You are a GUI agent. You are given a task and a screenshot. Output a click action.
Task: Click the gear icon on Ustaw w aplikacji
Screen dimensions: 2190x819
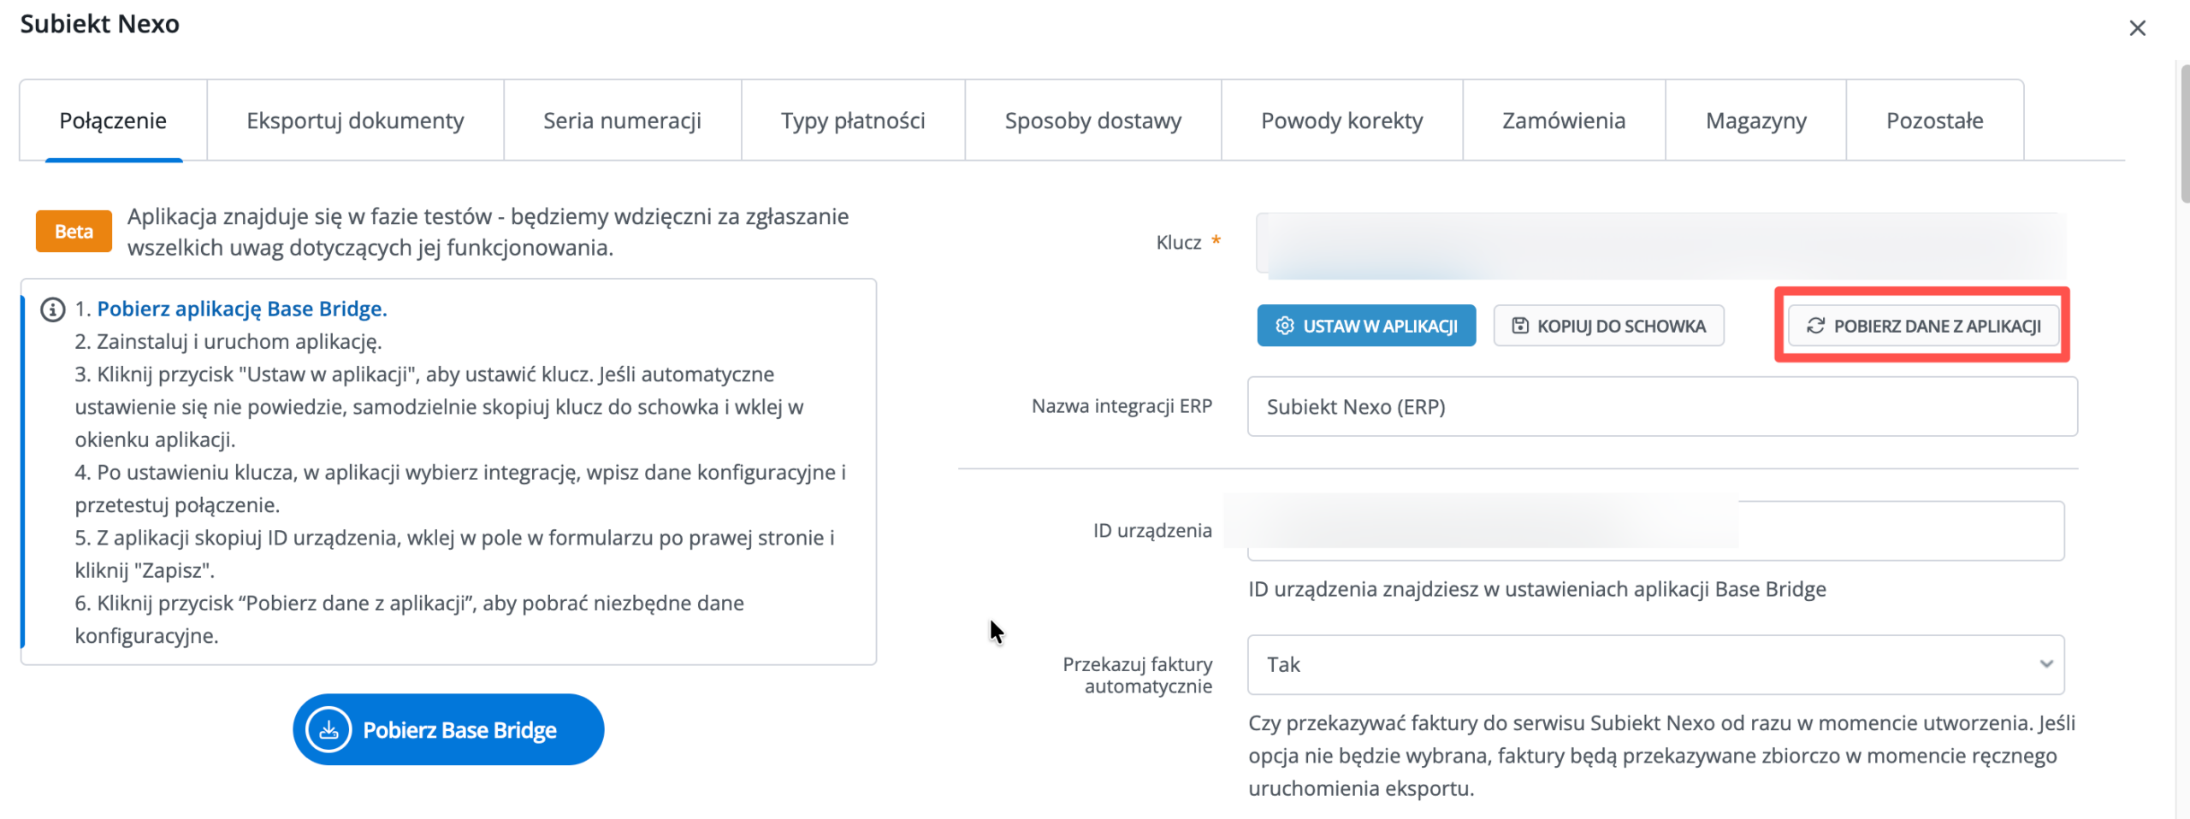[1284, 326]
